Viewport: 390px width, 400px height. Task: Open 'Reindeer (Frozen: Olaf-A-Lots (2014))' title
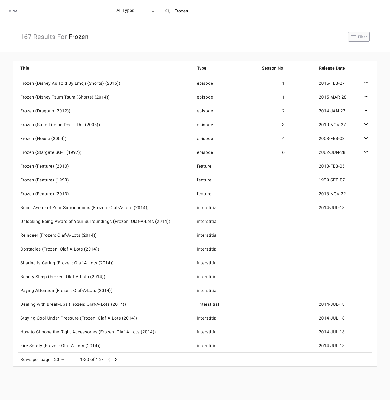[58, 235]
